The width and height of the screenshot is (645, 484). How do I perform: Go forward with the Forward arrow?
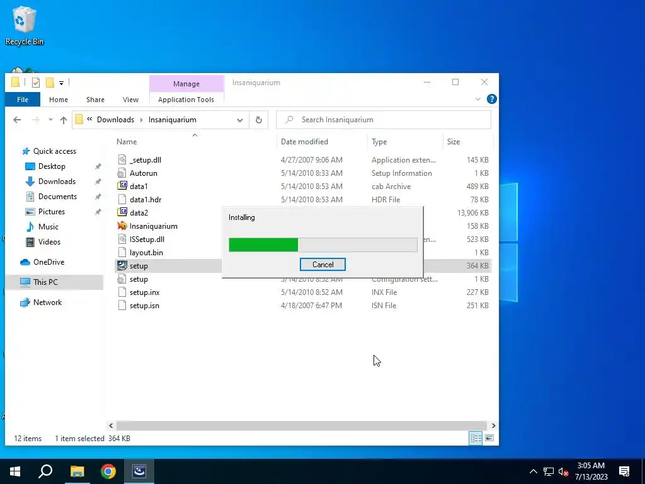tap(35, 120)
